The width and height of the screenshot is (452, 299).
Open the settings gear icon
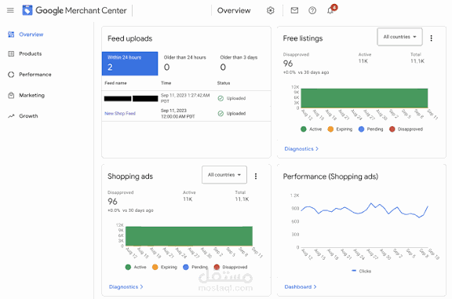tap(271, 11)
